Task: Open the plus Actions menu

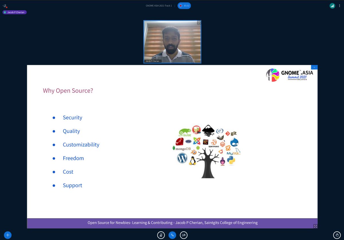Action: tap(8, 235)
